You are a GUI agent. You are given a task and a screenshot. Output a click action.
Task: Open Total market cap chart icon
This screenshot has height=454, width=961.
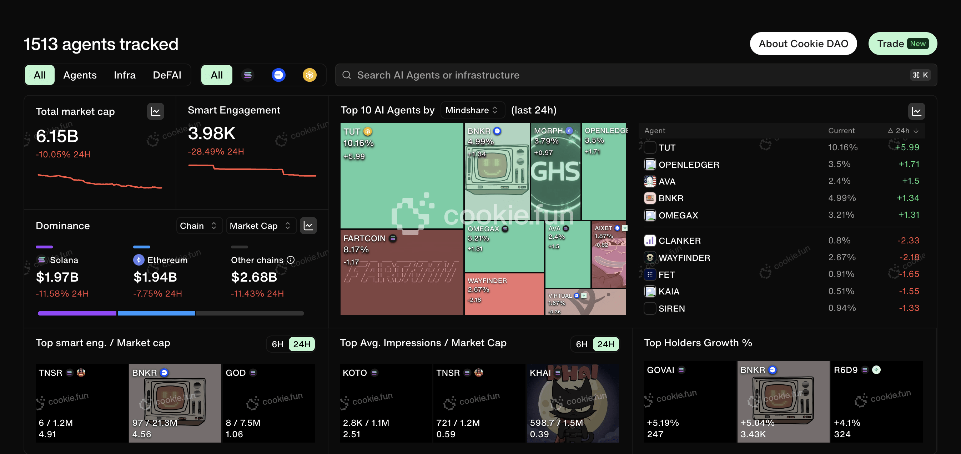[x=156, y=111]
